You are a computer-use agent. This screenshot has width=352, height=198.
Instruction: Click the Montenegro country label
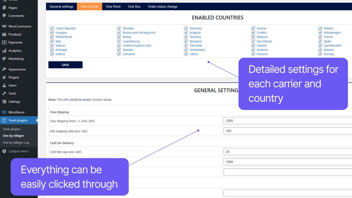pyautogui.click(x=332, y=33)
